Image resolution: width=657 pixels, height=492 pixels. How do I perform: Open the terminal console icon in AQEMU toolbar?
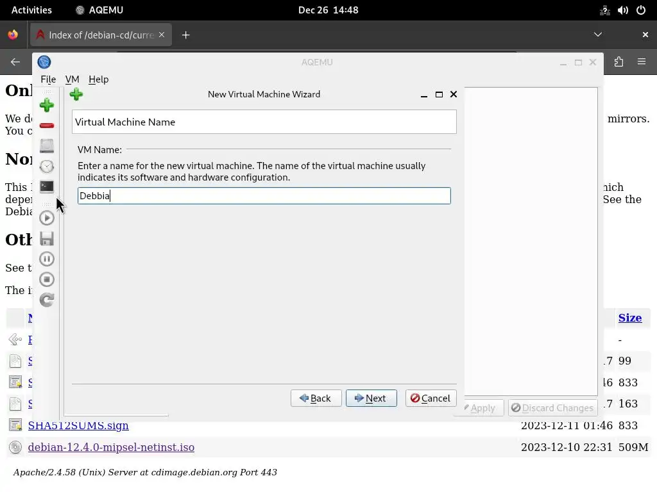pyautogui.click(x=46, y=186)
